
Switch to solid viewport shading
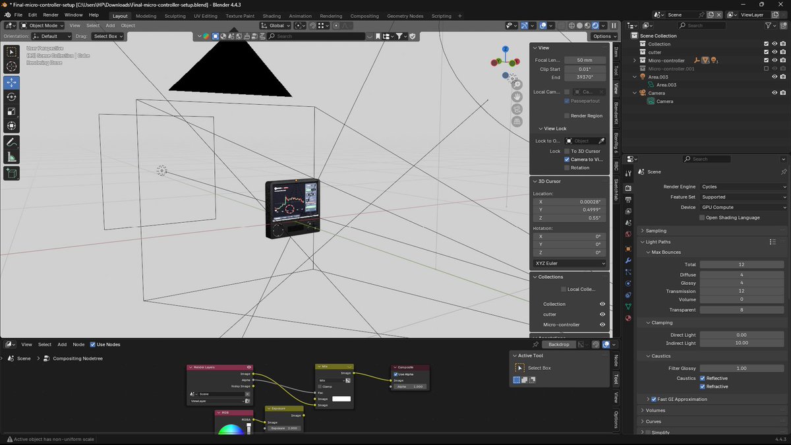click(x=579, y=26)
